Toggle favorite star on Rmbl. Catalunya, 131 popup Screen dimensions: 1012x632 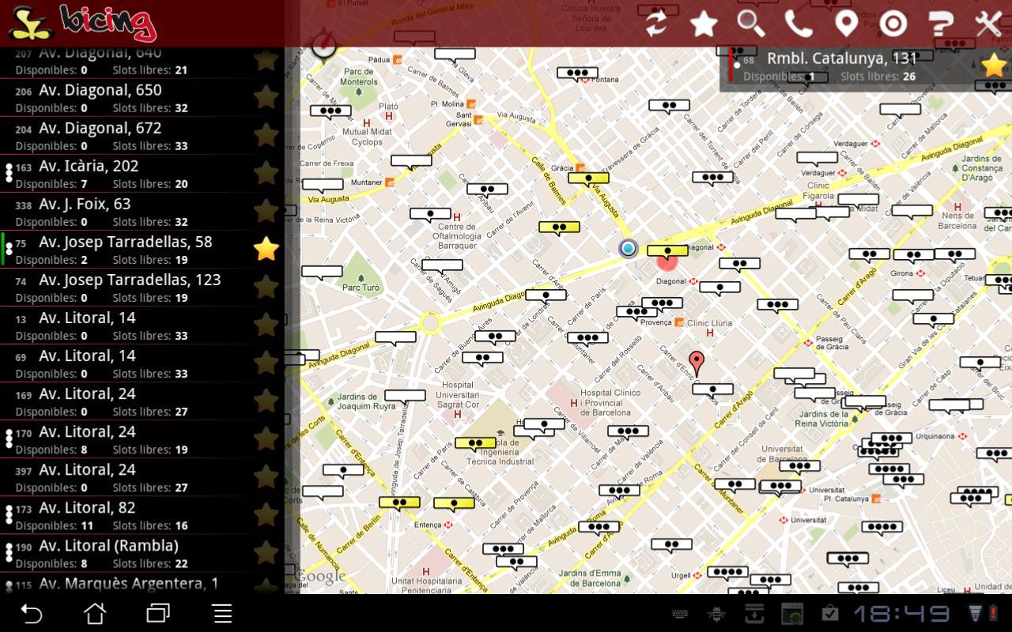coord(994,66)
